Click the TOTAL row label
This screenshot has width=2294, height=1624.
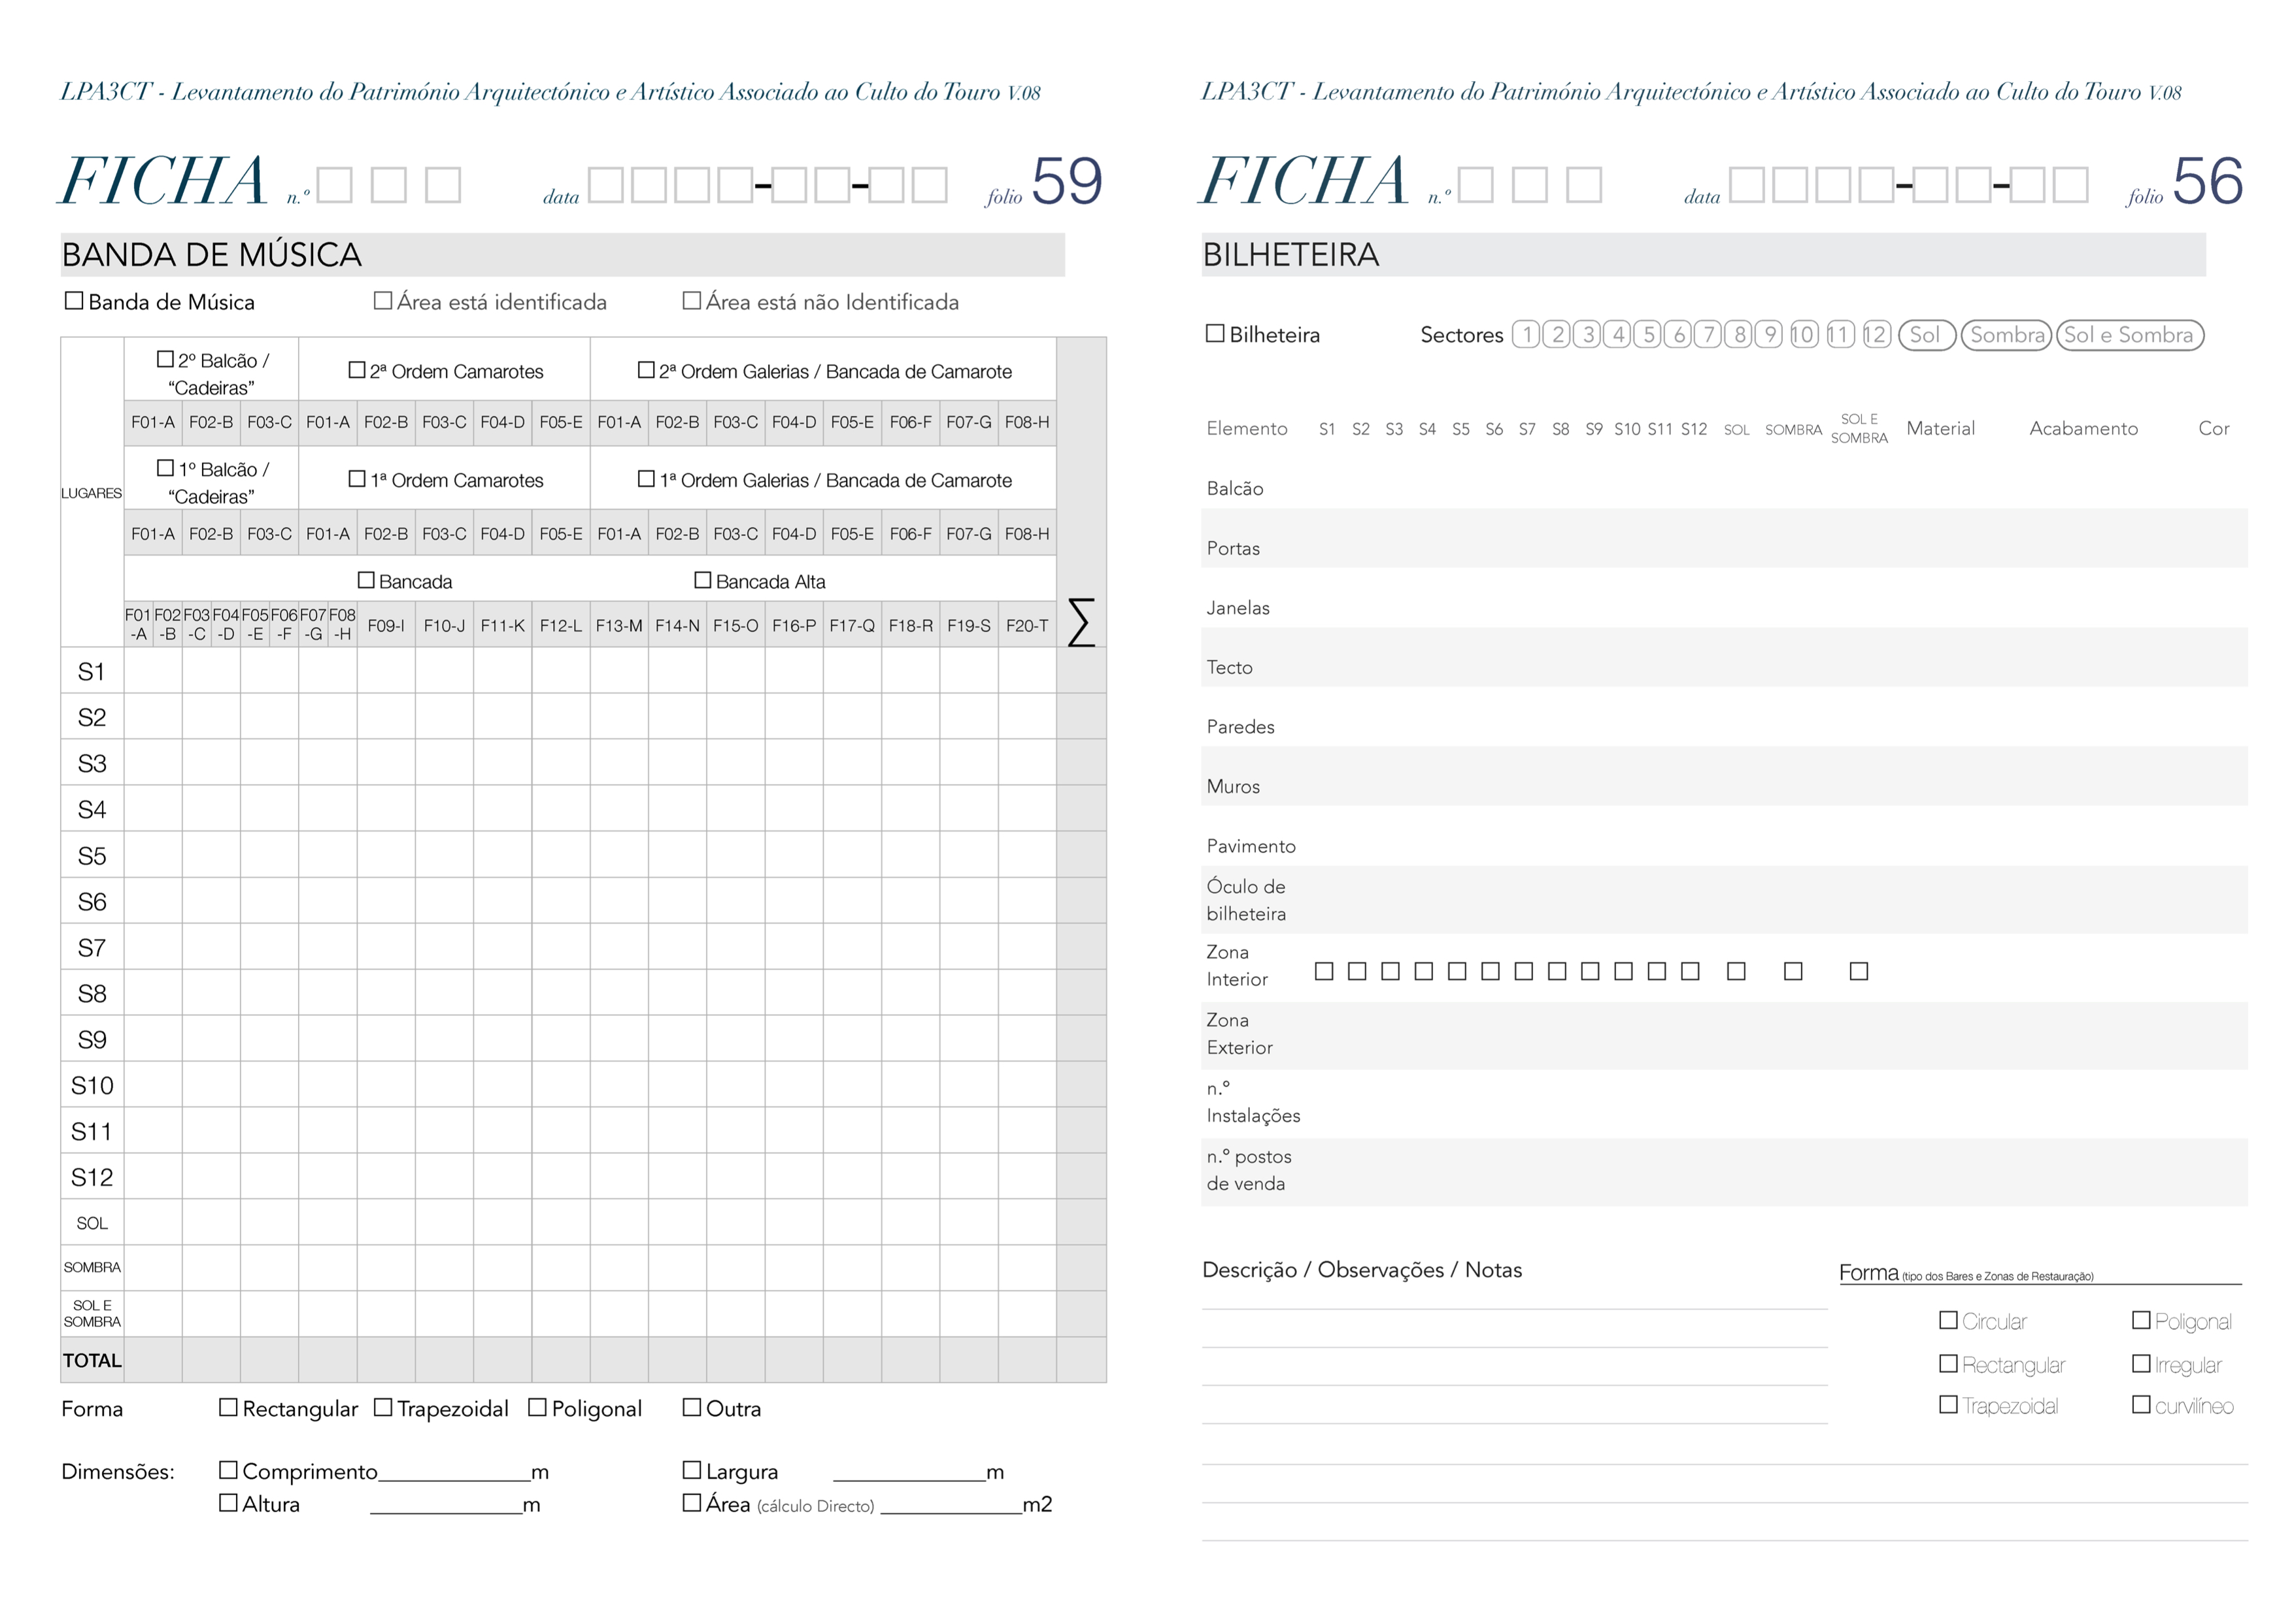(92, 1360)
